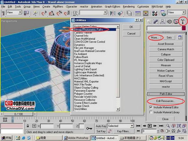Click the Edit Resources... button
Screen dimensions: 188x141
[x=166, y=101]
